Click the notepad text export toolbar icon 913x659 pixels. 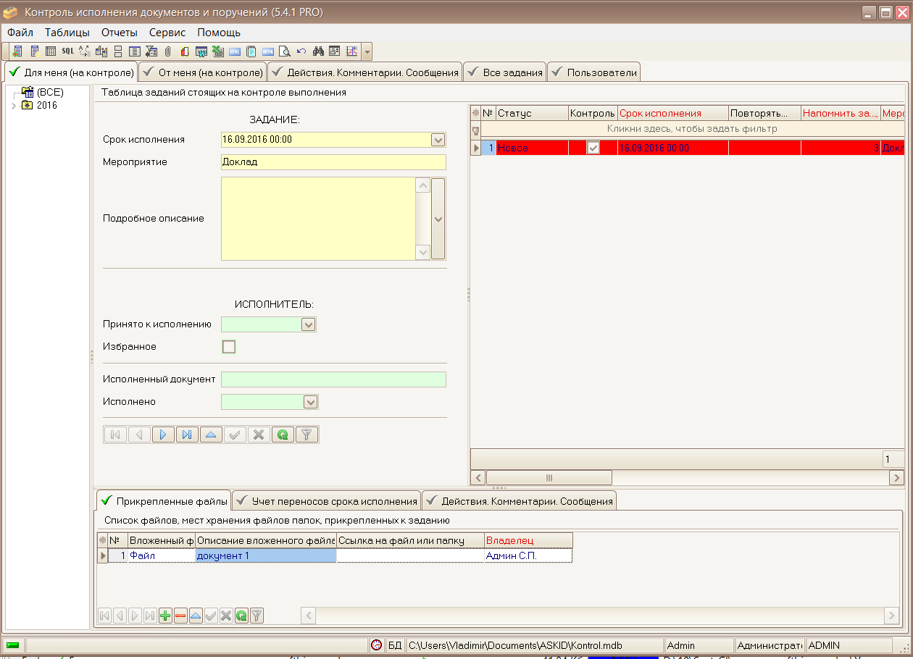[251, 51]
